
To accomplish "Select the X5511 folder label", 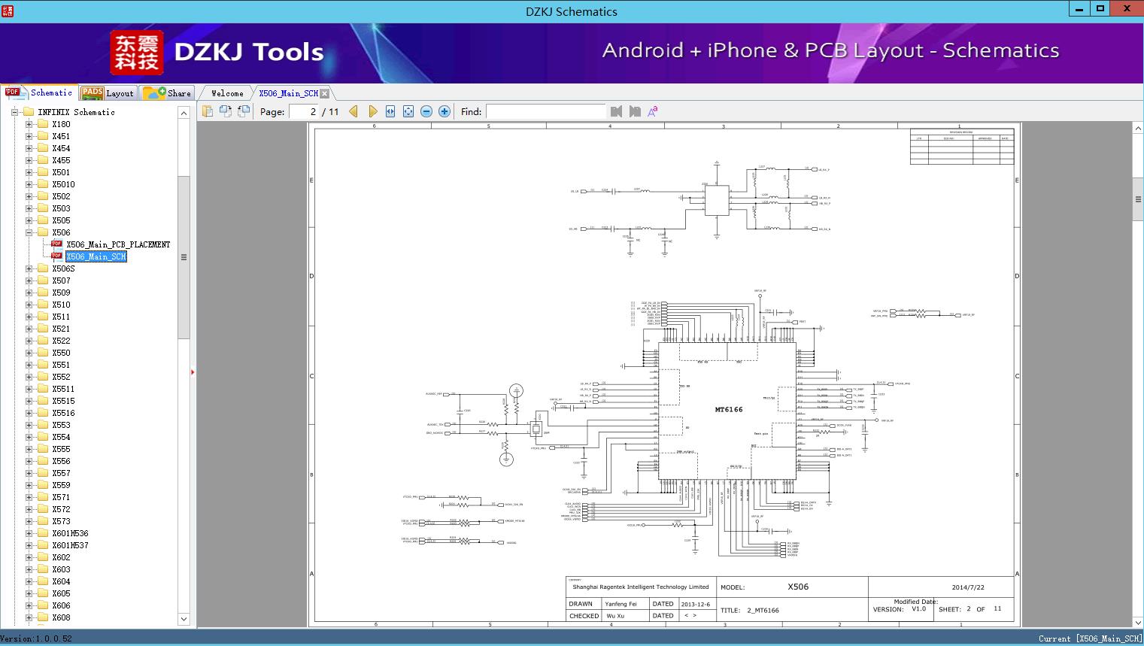I will 63,389.
